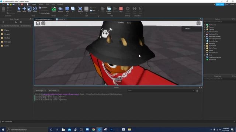This screenshot has height=132, width=236.
Task: Open the Images folder in Asset Manager
Action: coord(6,34)
